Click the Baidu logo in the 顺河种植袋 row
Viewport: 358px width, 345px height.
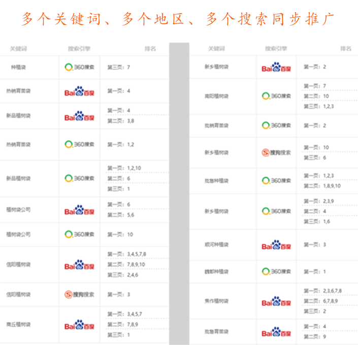coord(276,245)
